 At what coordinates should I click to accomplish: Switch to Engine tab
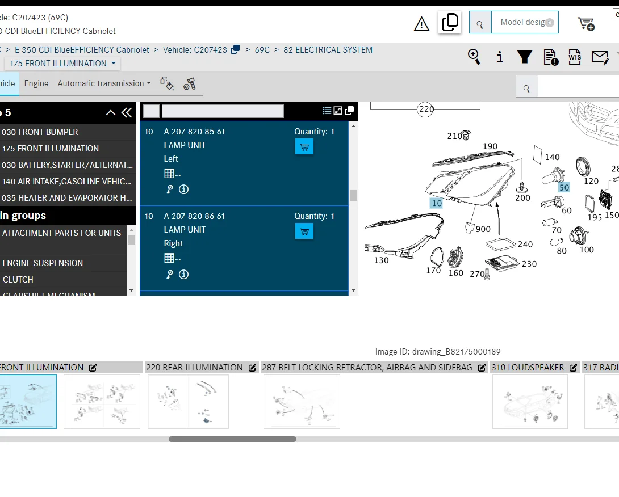tap(36, 83)
